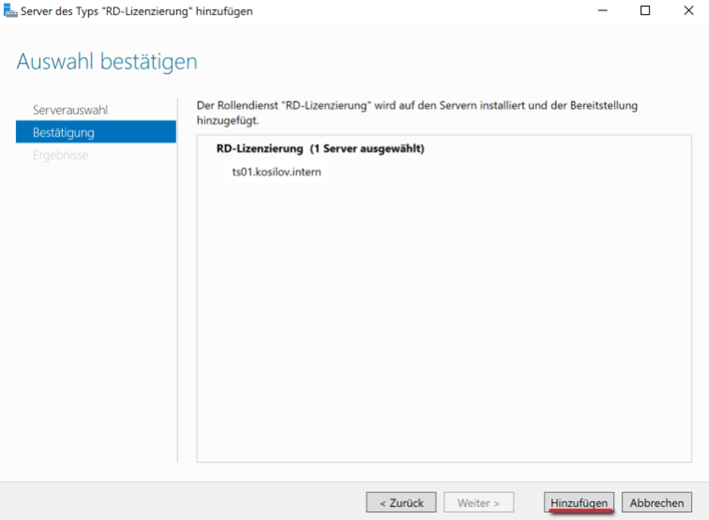Click the disabled "Weiter >" button

[478, 502]
